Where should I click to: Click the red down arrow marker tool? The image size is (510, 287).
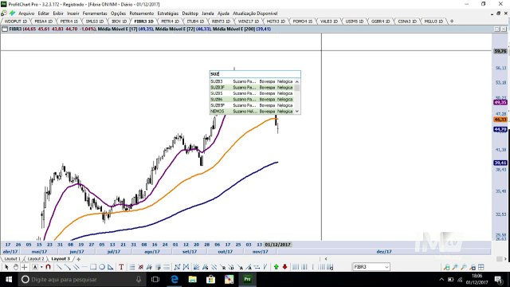click(285, 267)
